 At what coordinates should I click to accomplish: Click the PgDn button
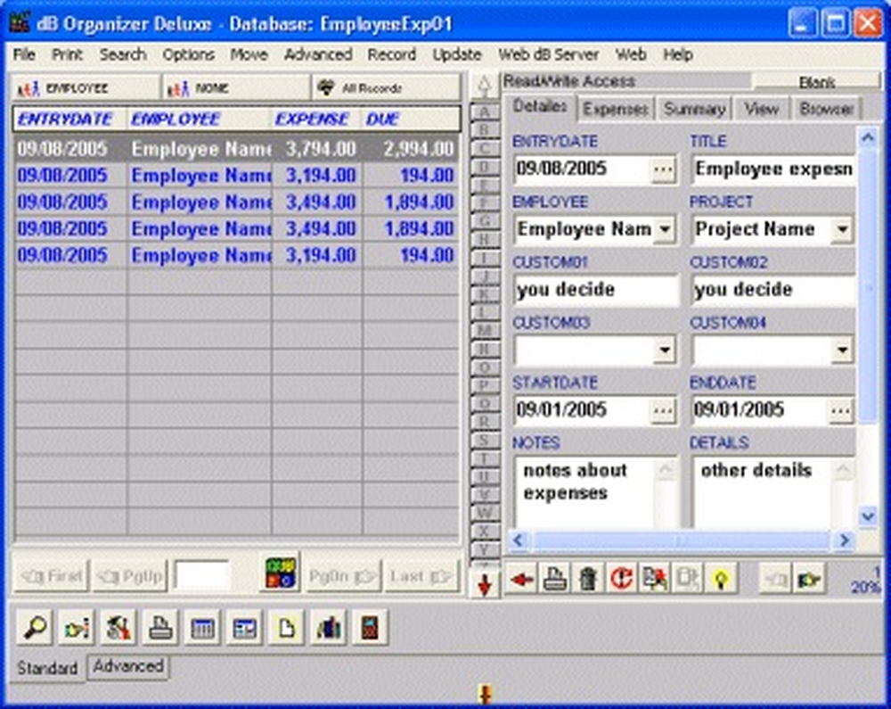point(343,576)
